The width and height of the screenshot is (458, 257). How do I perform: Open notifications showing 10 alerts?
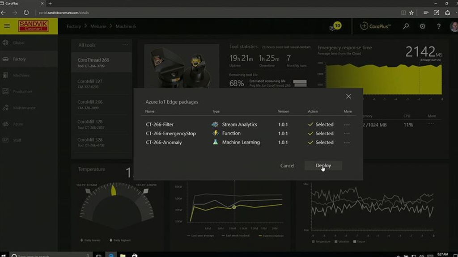coord(335,26)
